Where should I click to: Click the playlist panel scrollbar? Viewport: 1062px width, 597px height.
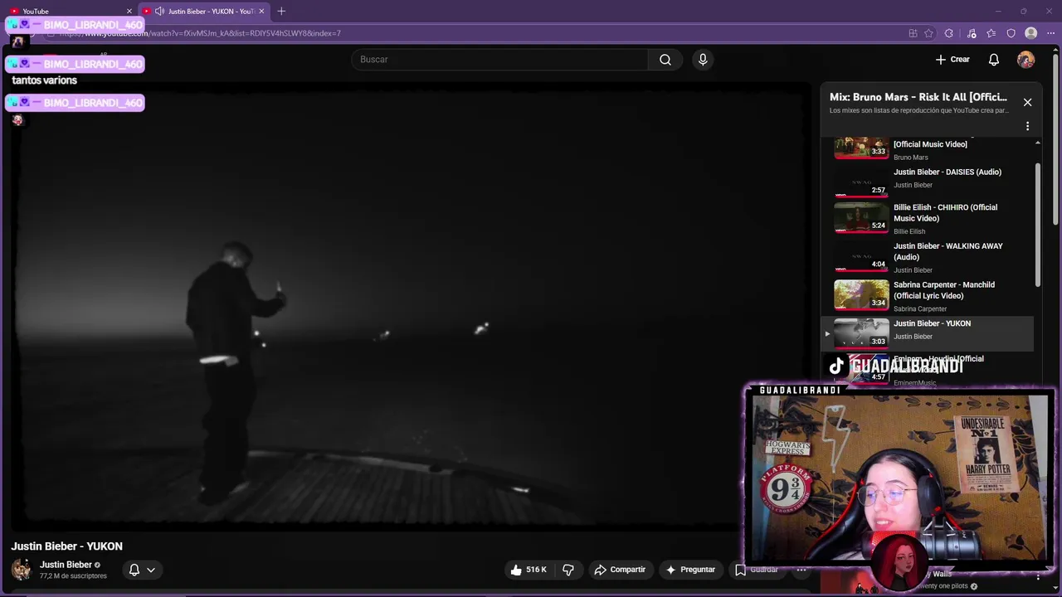[x=1037, y=225]
